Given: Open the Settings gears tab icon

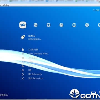Looking at the screenshot, I should click(36, 25).
